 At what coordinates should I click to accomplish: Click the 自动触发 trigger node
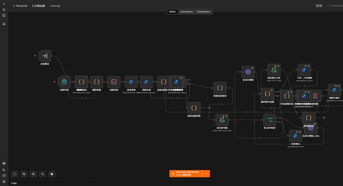[45, 56]
